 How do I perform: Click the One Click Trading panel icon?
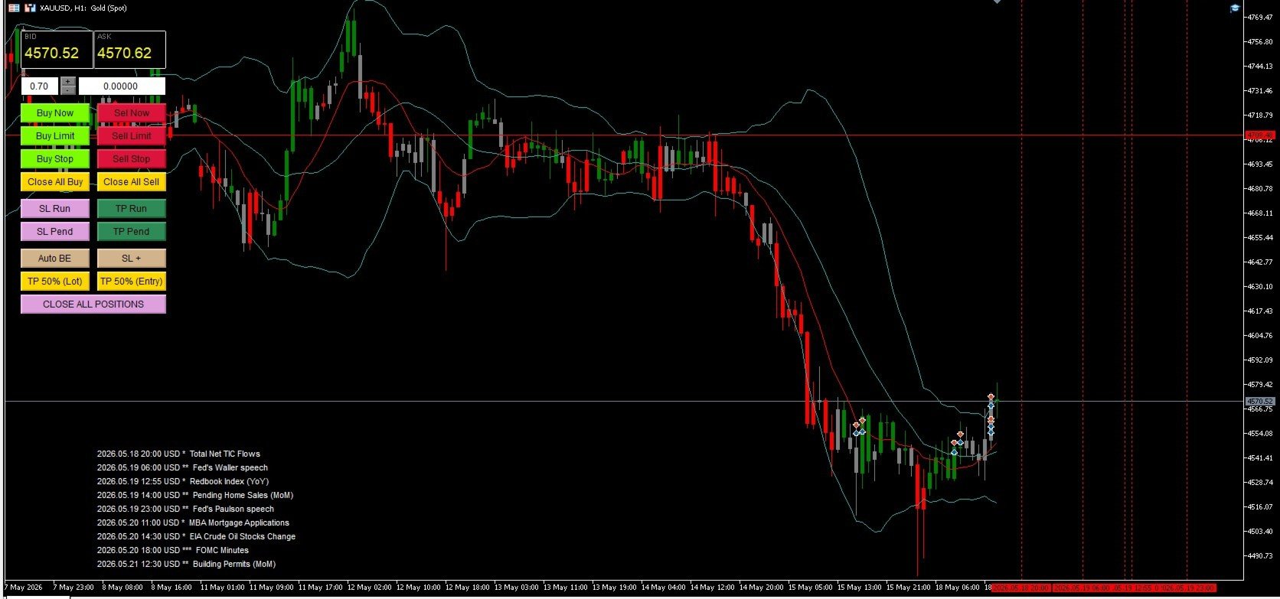point(14,8)
